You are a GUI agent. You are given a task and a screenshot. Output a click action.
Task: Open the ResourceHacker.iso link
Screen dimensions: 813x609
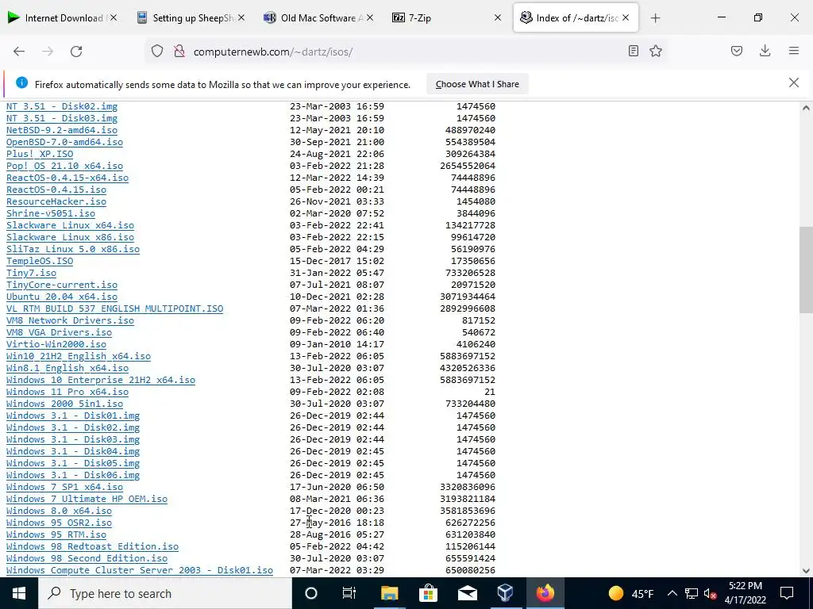click(56, 201)
